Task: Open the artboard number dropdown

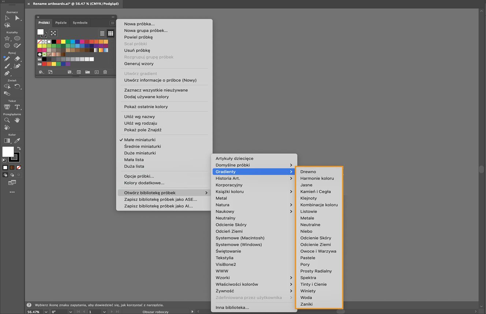Action: 105,312
